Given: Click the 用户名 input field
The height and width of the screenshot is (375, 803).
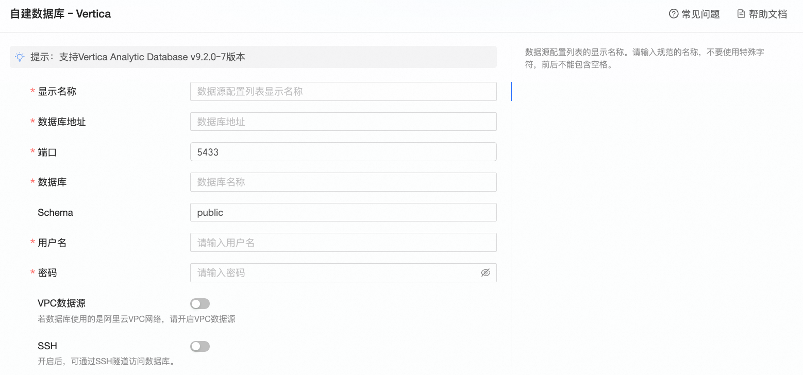Looking at the screenshot, I should coord(343,243).
